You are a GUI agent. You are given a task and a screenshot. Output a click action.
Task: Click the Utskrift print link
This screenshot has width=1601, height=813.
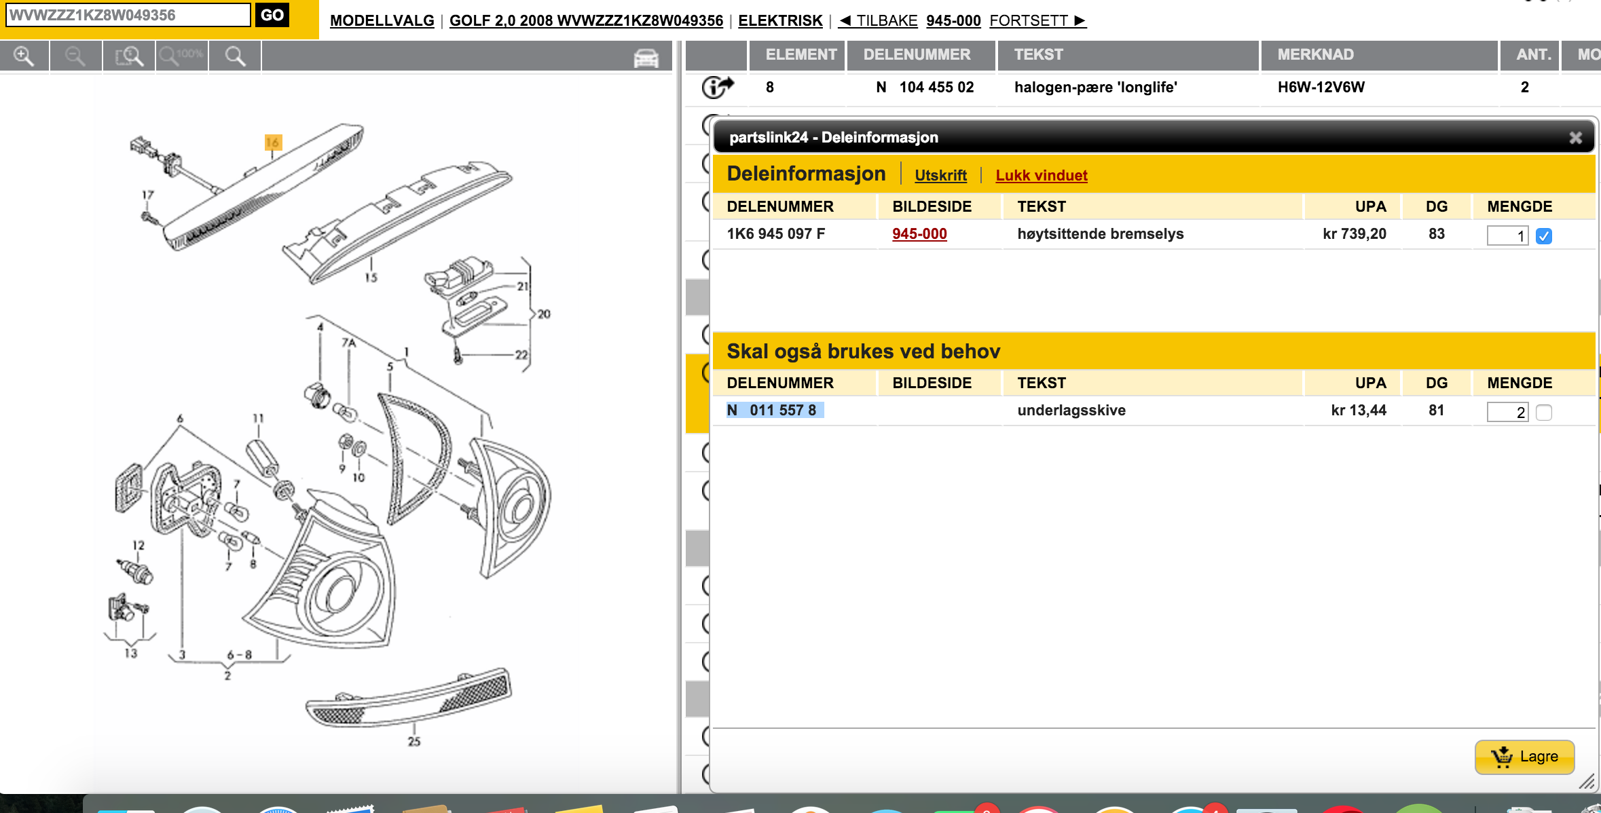pyautogui.click(x=940, y=176)
